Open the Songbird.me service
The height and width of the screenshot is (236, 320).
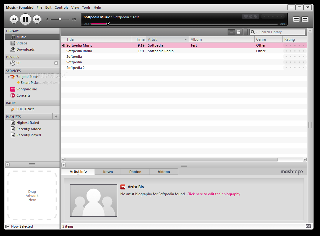pyautogui.click(x=27, y=89)
